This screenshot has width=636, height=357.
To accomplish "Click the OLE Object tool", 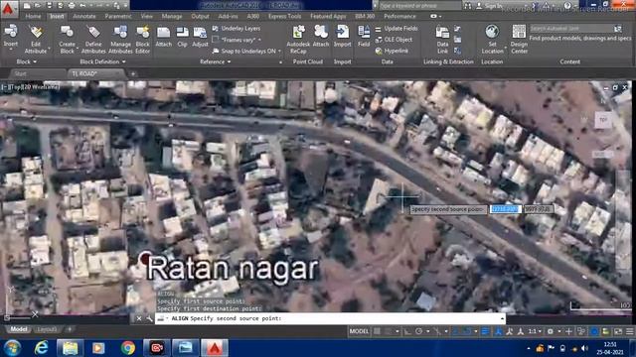I will click(x=394, y=40).
